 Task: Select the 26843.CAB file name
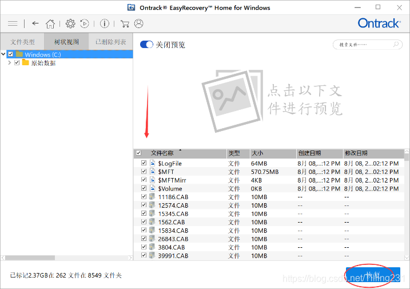(x=173, y=239)
